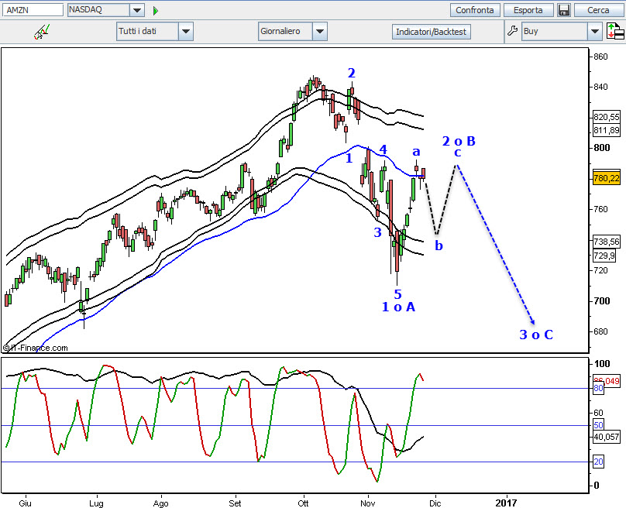Expand the Tutti i dati range dropdown
626x508 pixels.
point(186,31)
